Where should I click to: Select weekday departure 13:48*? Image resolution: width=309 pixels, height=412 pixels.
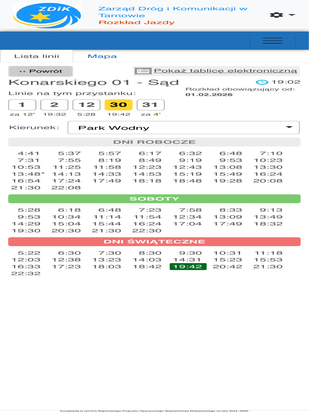28,174
